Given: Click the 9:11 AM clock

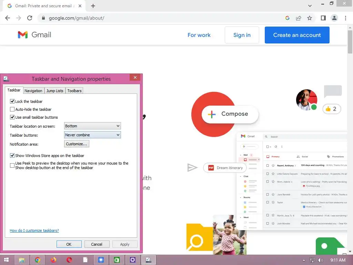Looking at the screenshot, I should coord(338,260).
